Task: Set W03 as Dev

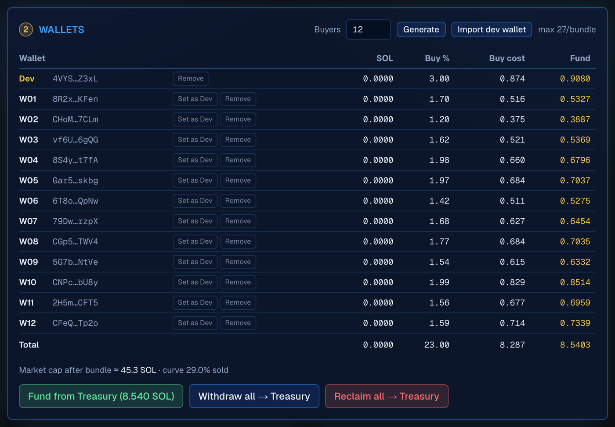Action: tap(195, 140)
